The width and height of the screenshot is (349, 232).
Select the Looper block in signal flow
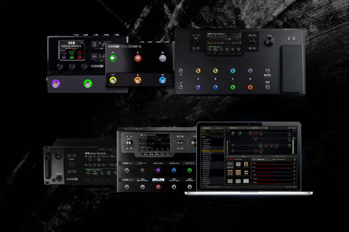(277, 145)
